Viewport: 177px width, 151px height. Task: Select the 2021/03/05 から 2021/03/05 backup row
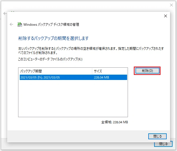point(73,77)
